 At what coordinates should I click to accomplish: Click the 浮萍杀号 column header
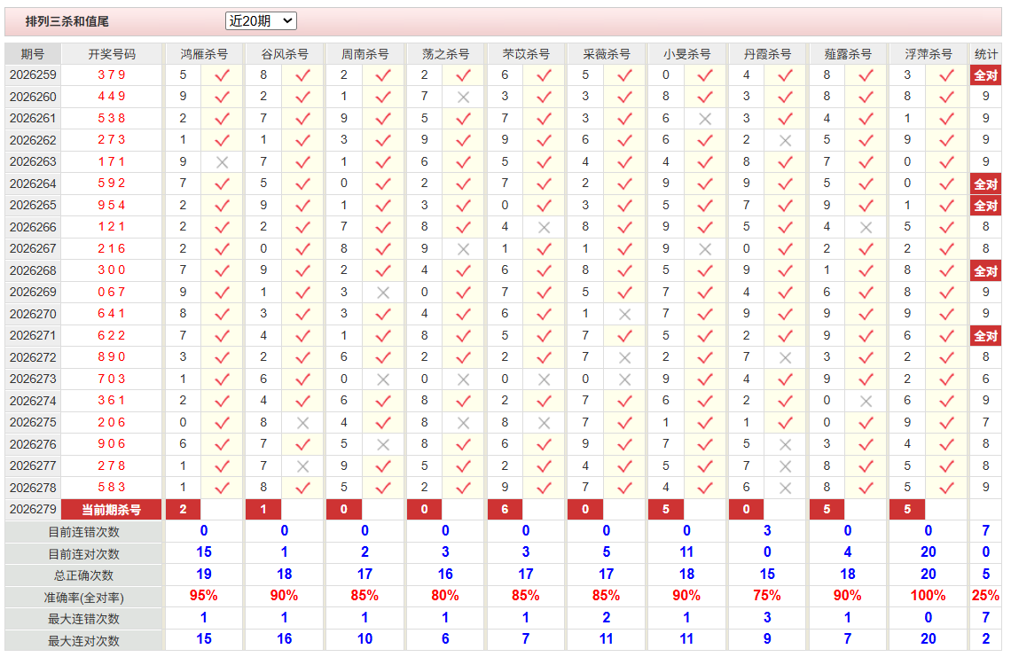point(929,54)
